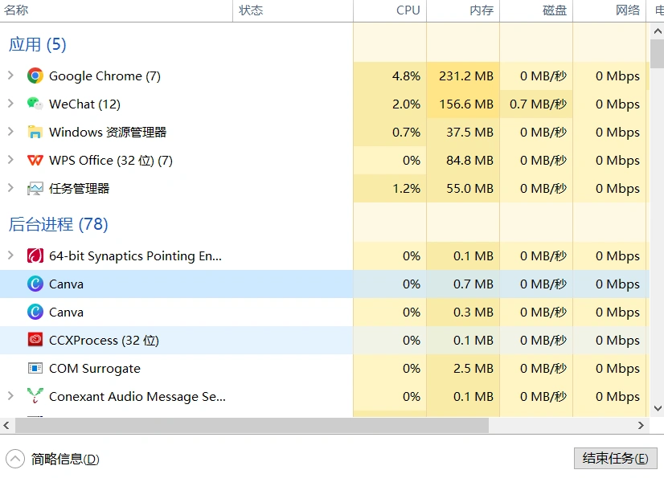Click the WPS Office icon

tap(35, 160)
